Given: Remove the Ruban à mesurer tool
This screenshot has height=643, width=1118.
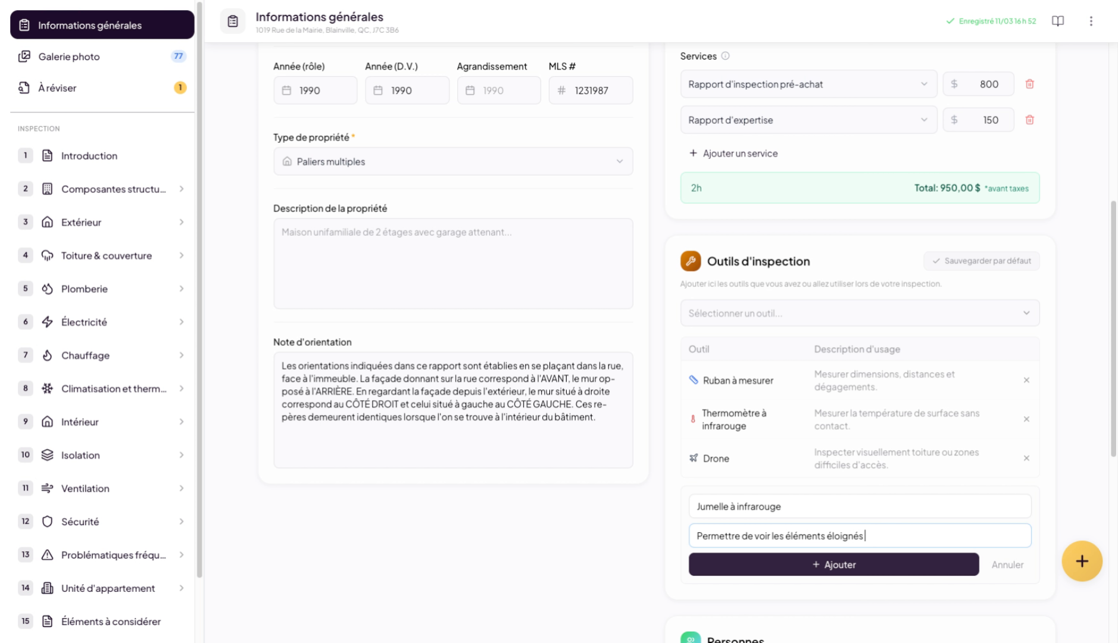Looking at the screenshot, I should 1026,380.
